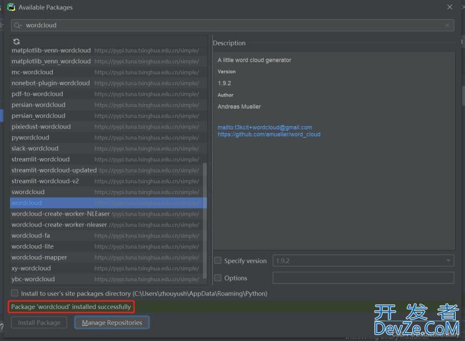Select the persian_wordcloud package
Viewport: 465px width, 341px height.
[x=108, y=116]
